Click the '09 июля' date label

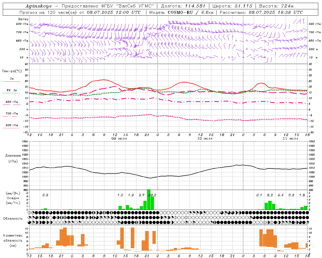(119, 139)
